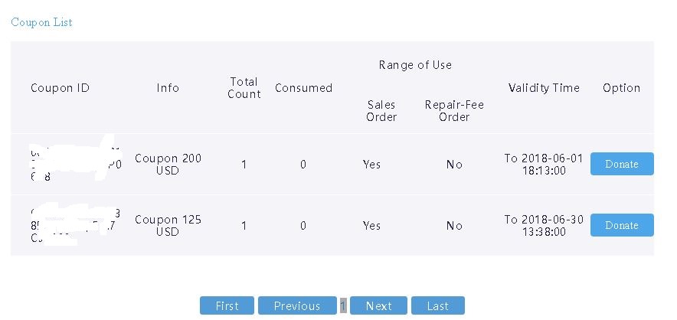Click the Consumed column header
Viewport: 677px width, 320px height.
(x=303, y=88)
